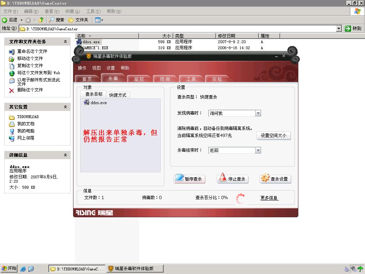Click Internet Explorer quick launch icon
This screenshot has height=274, width=365.
point(23,269)
